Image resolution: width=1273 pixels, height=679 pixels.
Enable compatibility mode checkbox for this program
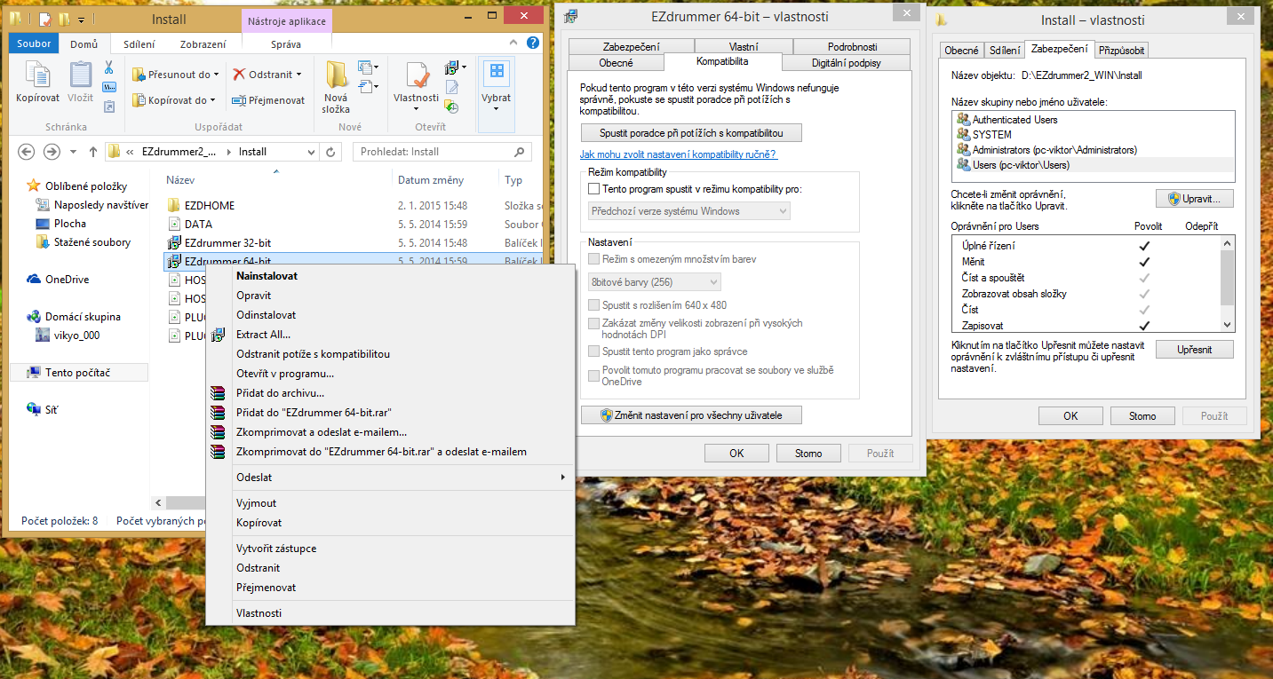click(594, 189)
